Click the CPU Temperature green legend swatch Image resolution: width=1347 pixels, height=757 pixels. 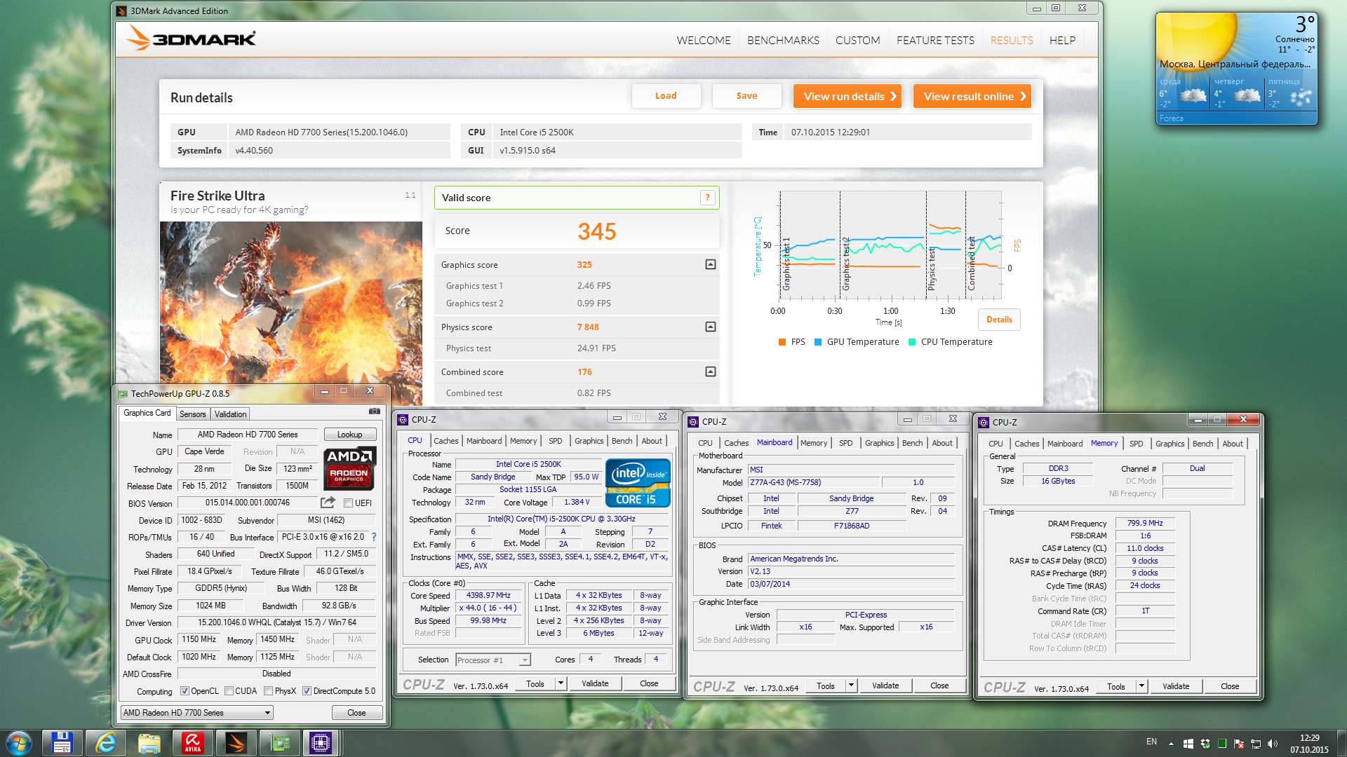(x=912, y=342)
